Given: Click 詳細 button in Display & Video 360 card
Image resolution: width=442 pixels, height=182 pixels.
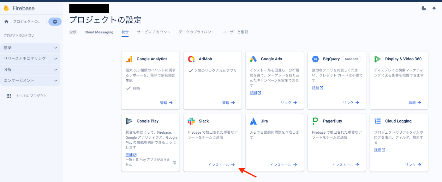Looking at the screenshot, I should click(x=415, y=103).
